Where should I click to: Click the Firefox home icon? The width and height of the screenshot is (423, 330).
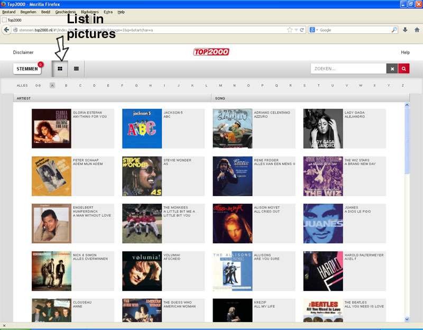coord(416,30)
